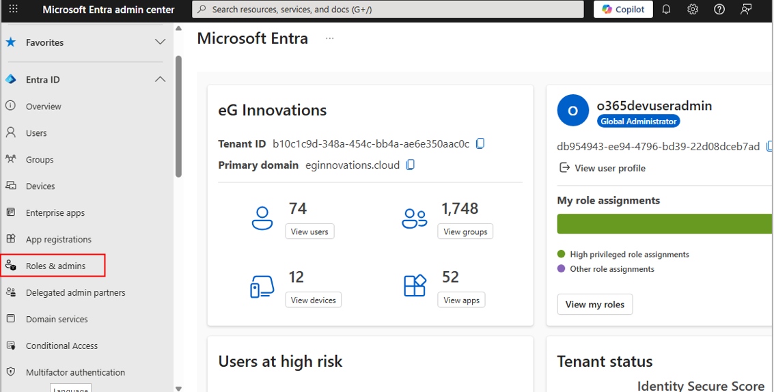
Task: Click the View users button
Action: tap(309, 232)
